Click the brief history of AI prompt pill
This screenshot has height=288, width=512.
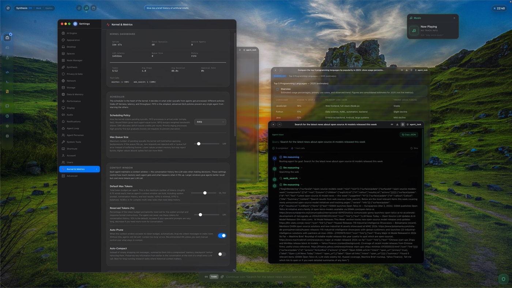point(167,8)
